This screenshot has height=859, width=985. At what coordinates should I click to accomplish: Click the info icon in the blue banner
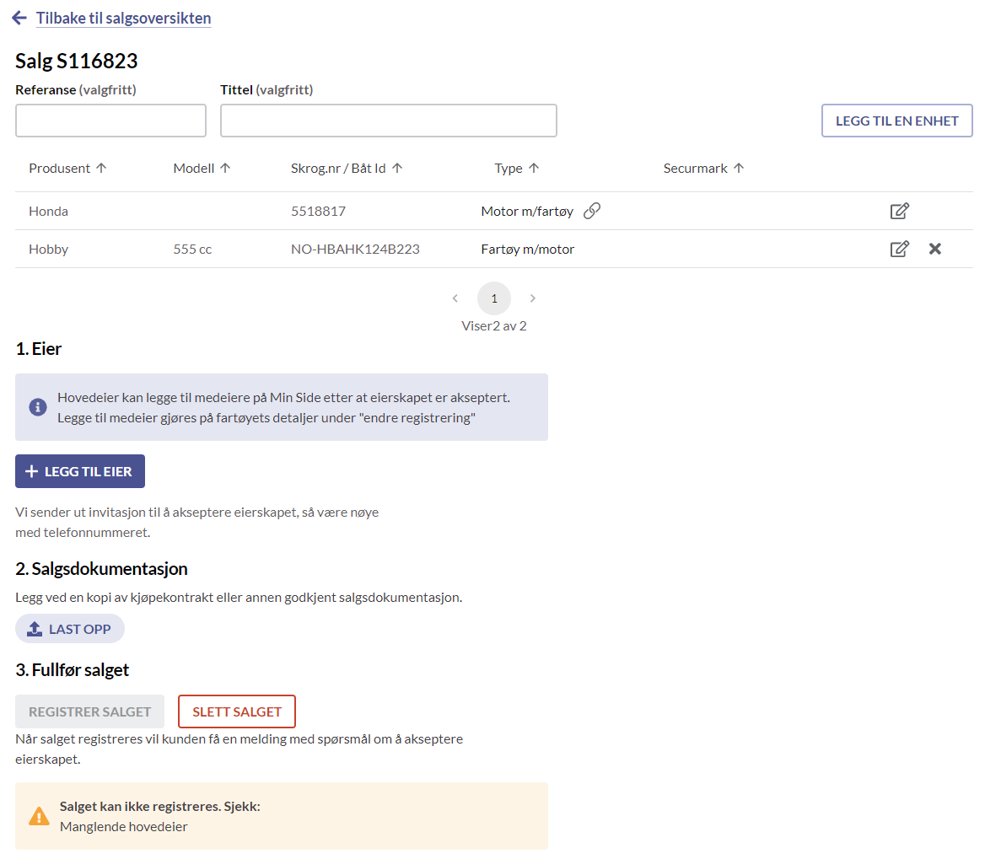(x=37, y=406)
